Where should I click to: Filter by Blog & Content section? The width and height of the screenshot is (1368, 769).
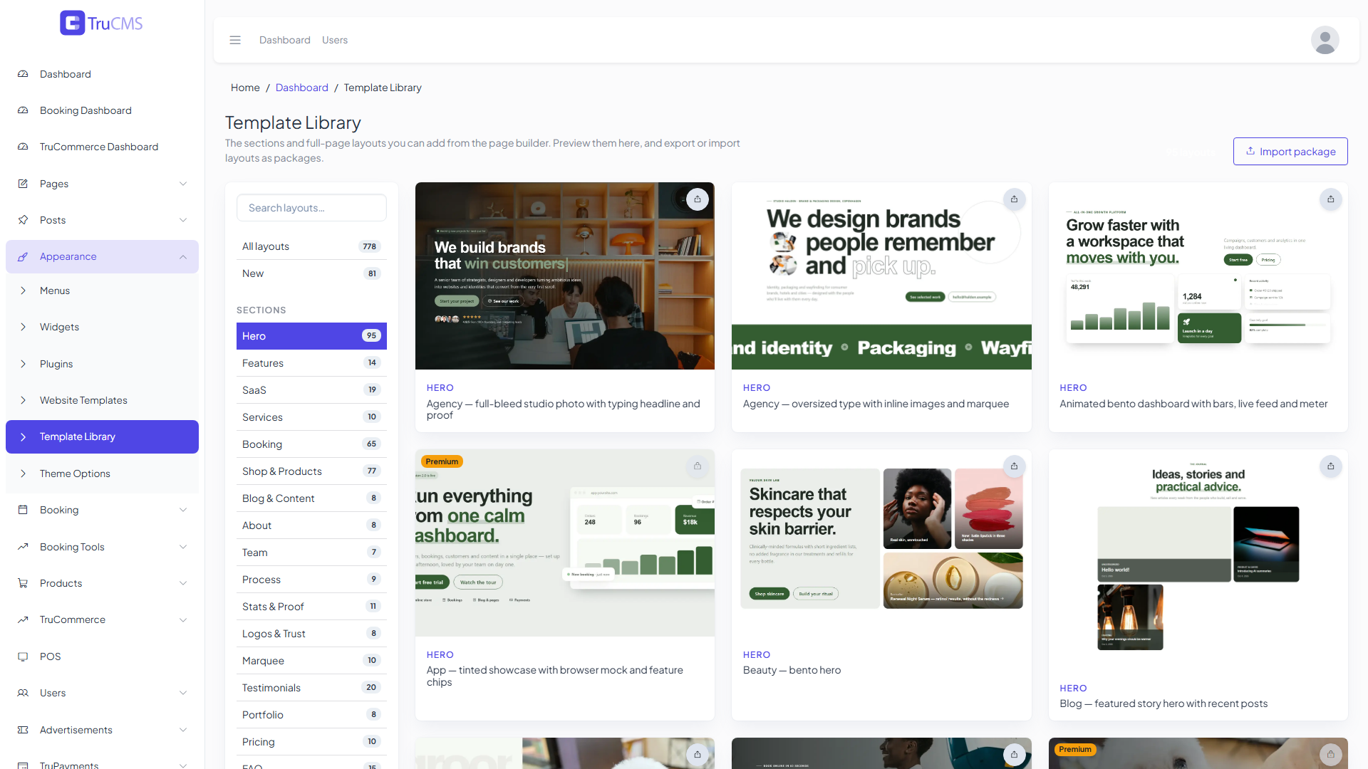(x=311, y=498)
